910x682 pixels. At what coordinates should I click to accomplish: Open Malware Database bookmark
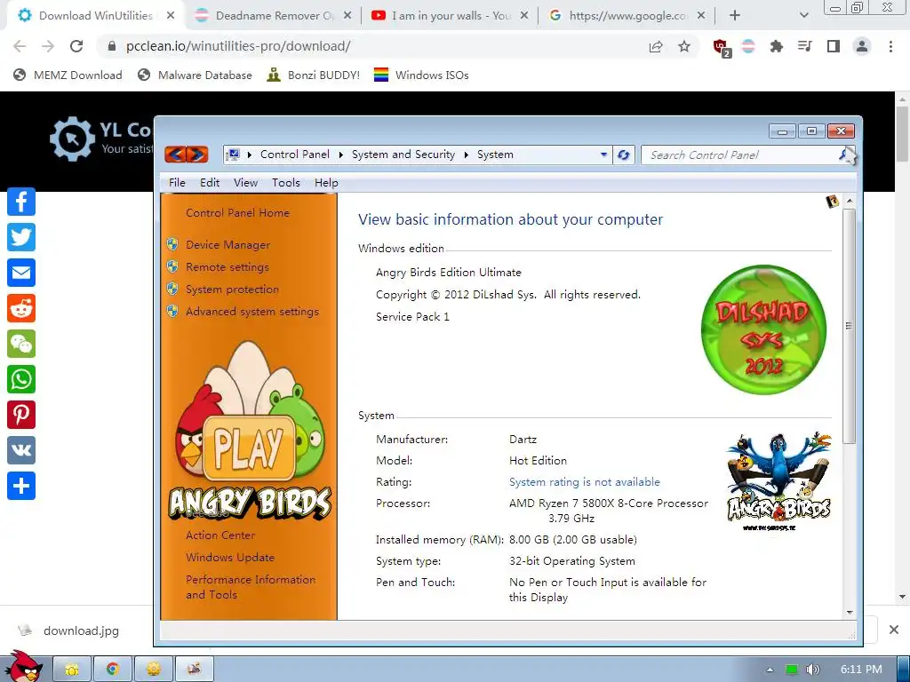pyautogui.click(x=195, y=75)
